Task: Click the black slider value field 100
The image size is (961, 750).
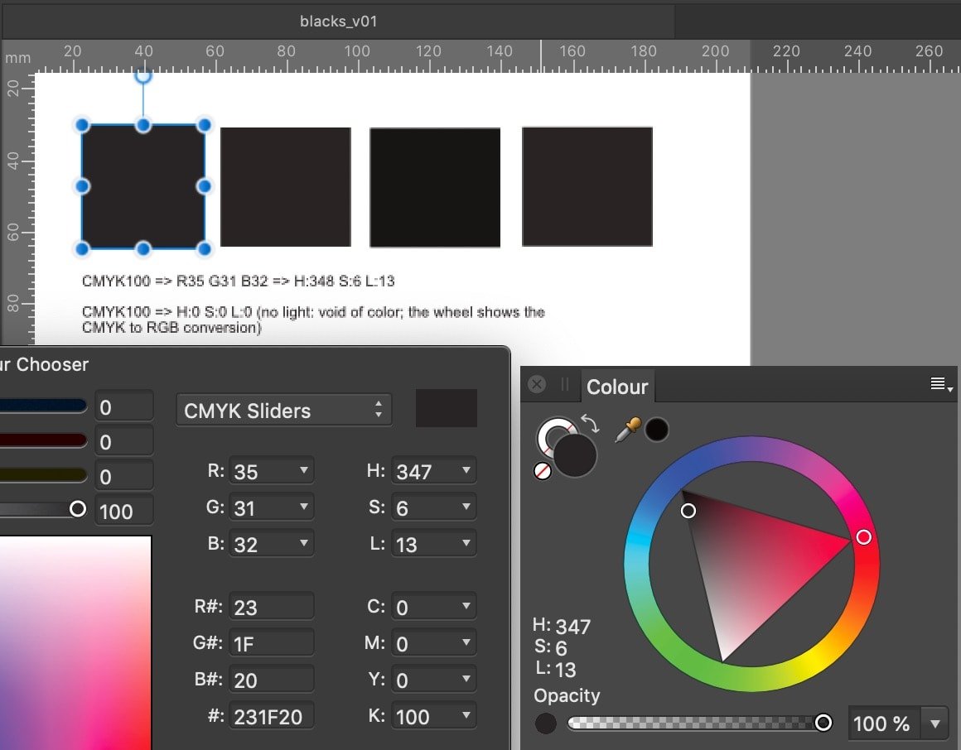Action: pos(124,512)
